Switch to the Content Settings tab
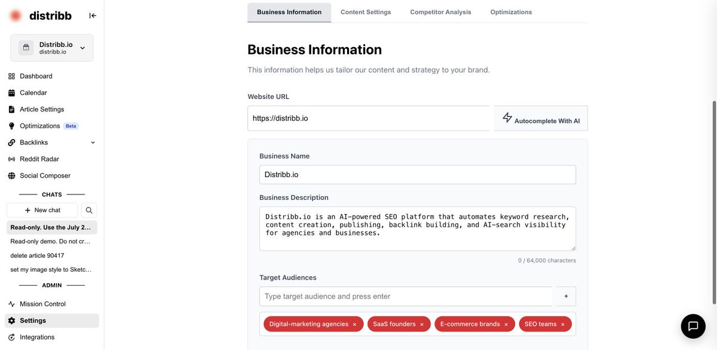 366,12
